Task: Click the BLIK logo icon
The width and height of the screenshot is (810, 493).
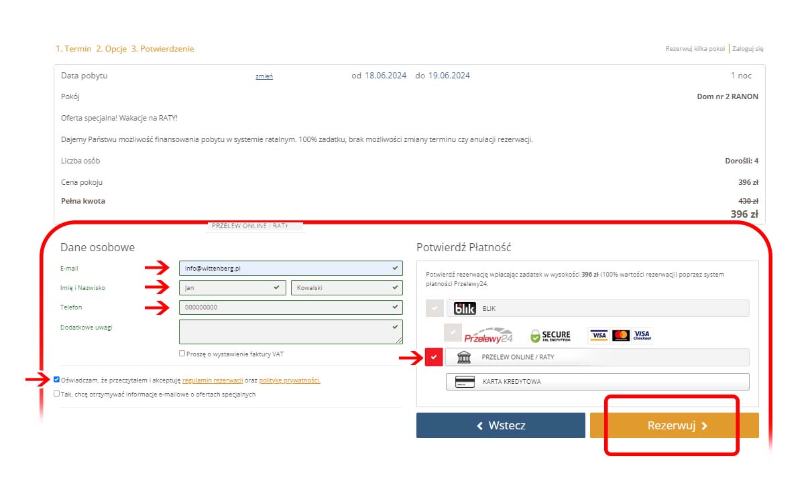Action: click(465, 308)
